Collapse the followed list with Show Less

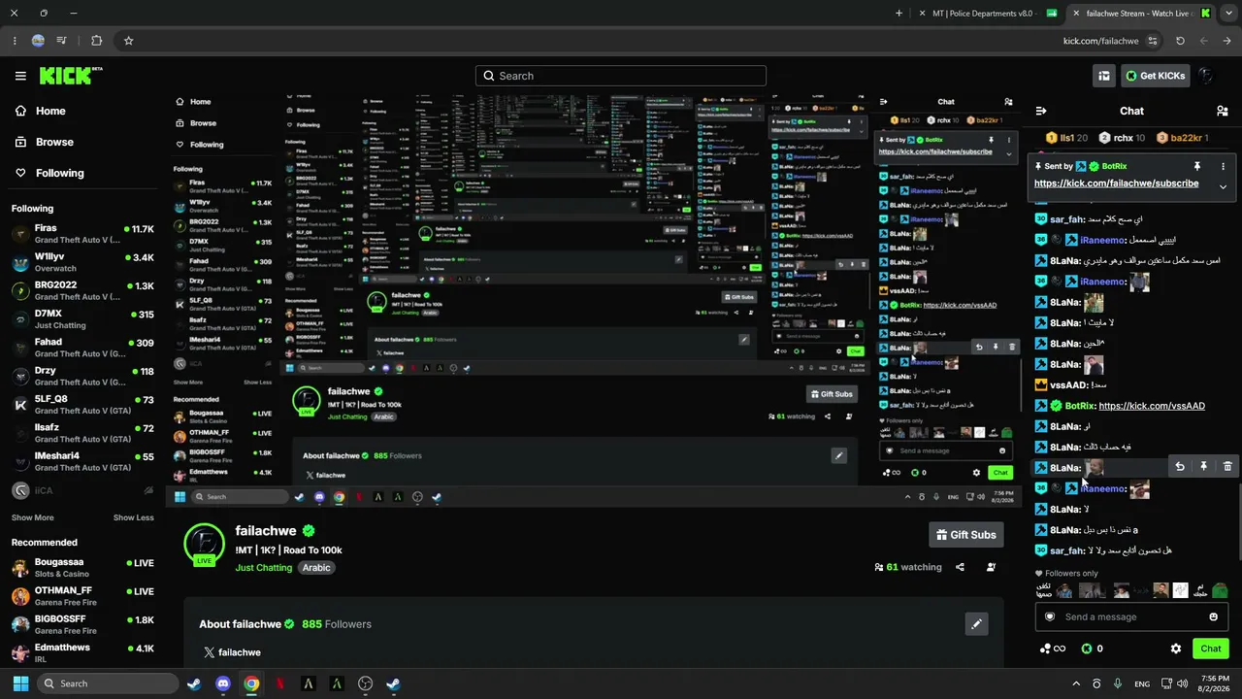tap(134, 517)
